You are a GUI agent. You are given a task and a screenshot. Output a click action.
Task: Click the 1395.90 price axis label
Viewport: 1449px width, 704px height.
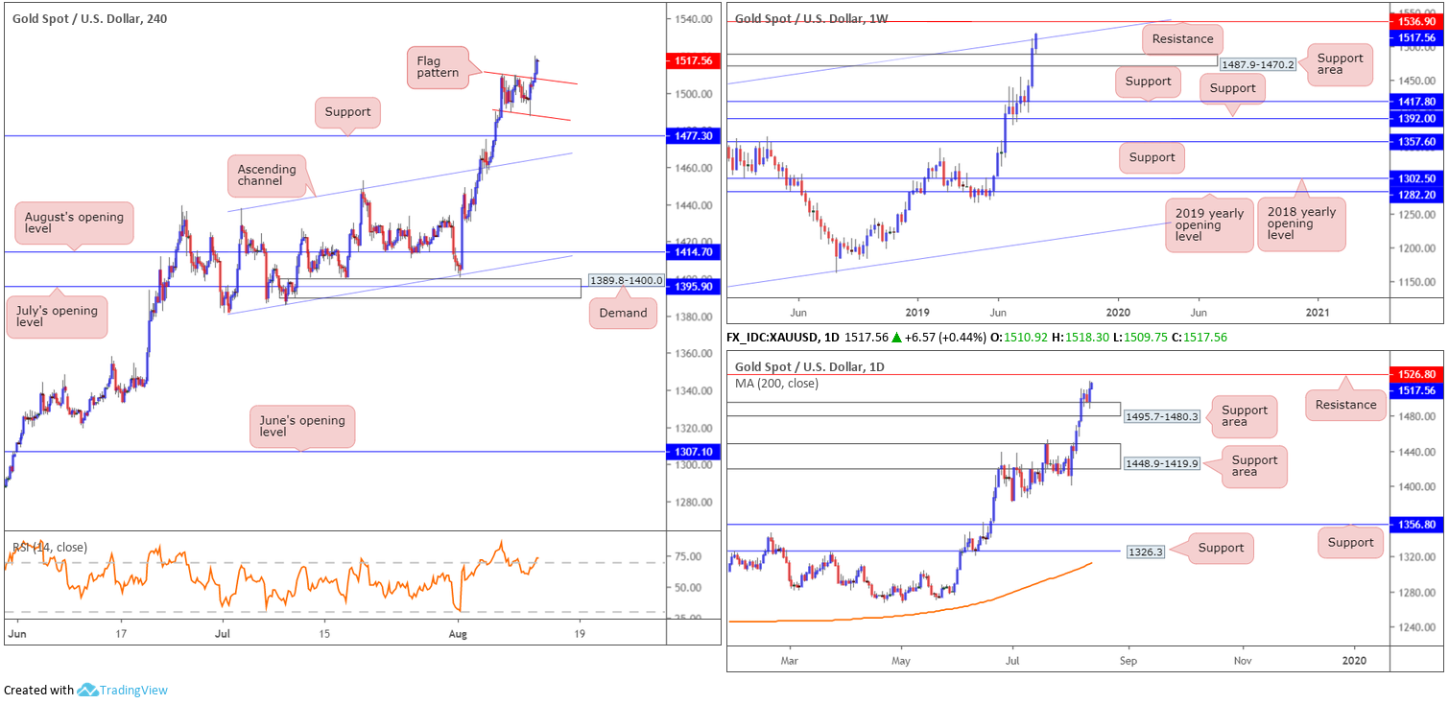pos(693,287)
